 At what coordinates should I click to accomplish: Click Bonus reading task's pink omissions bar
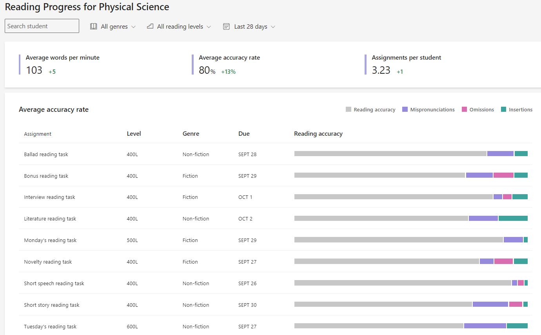coord(503,175)
